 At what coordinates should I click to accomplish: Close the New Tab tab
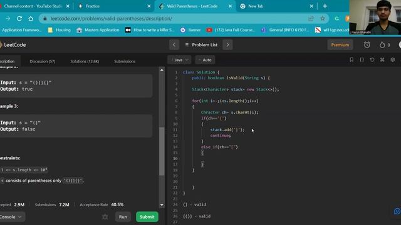click(x=311, y=6)
